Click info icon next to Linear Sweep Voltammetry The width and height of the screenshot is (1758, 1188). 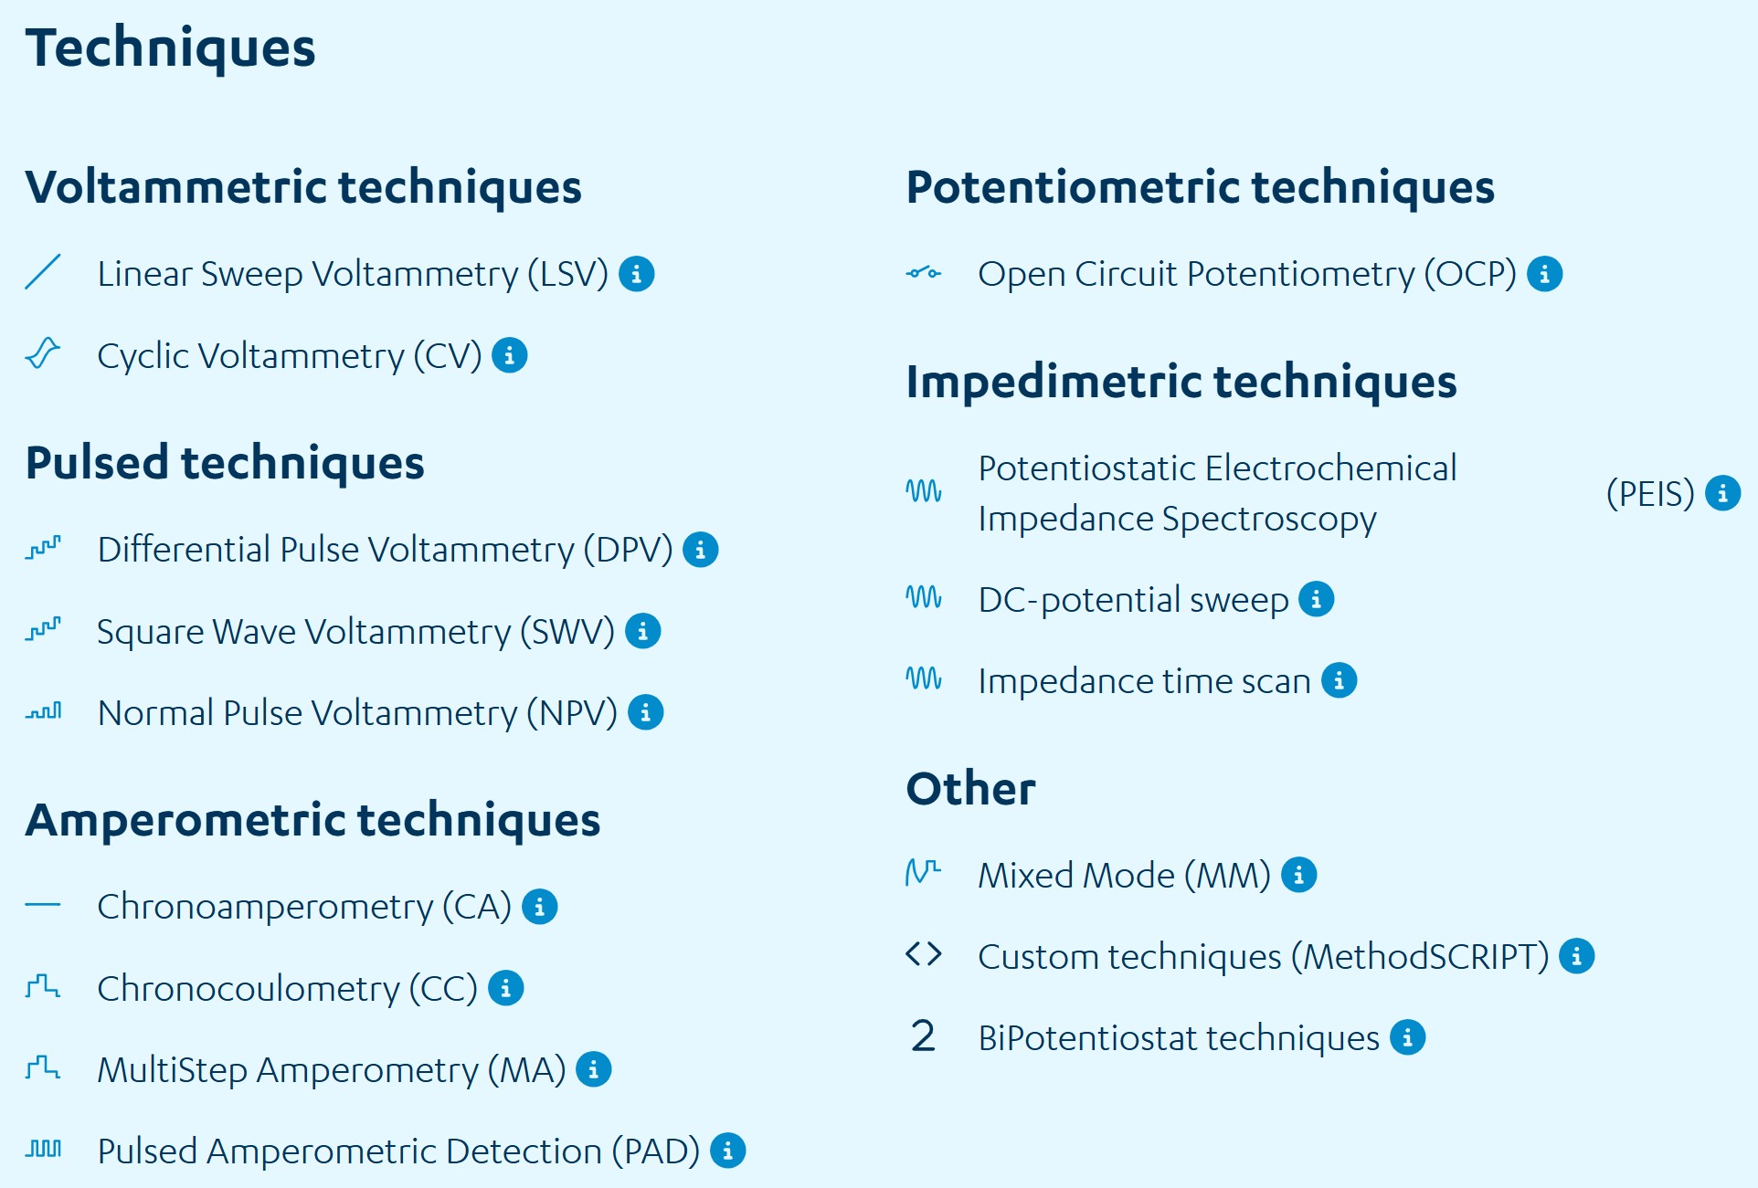(x=636, y=274)
